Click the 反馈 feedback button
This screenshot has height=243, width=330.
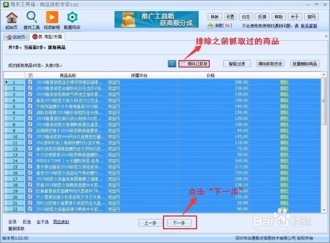[262, 16]
